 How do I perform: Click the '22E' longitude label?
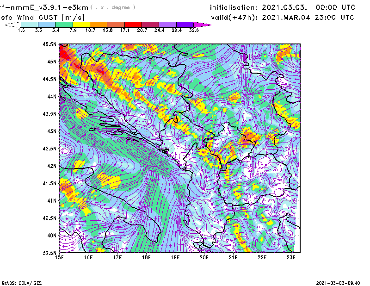(262, 257)
